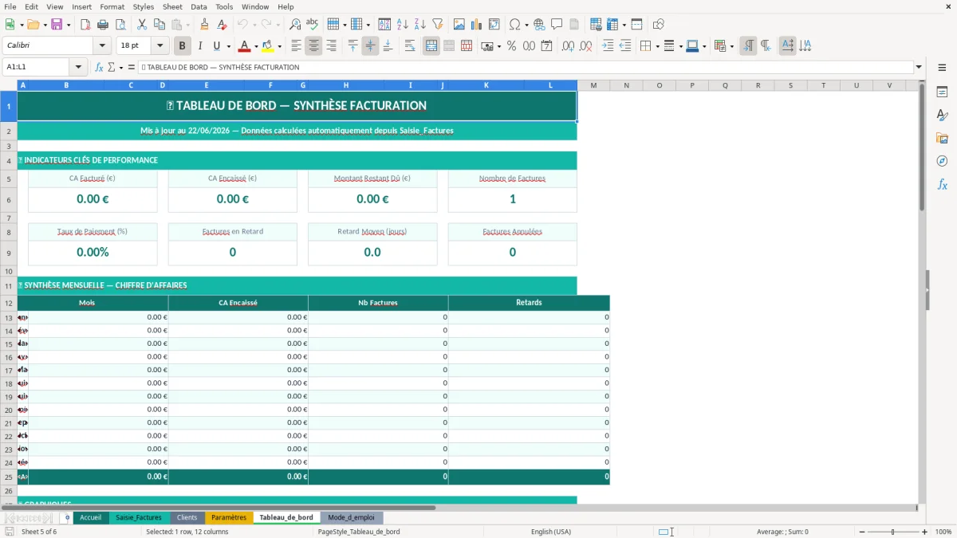Adjust the zoom slider

pos(893,532)
